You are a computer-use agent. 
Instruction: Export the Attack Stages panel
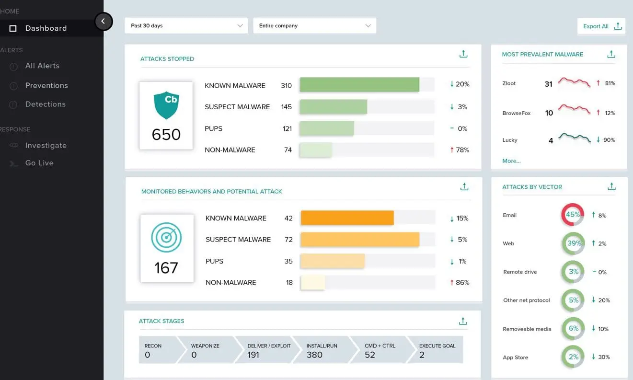pos(463,321)
